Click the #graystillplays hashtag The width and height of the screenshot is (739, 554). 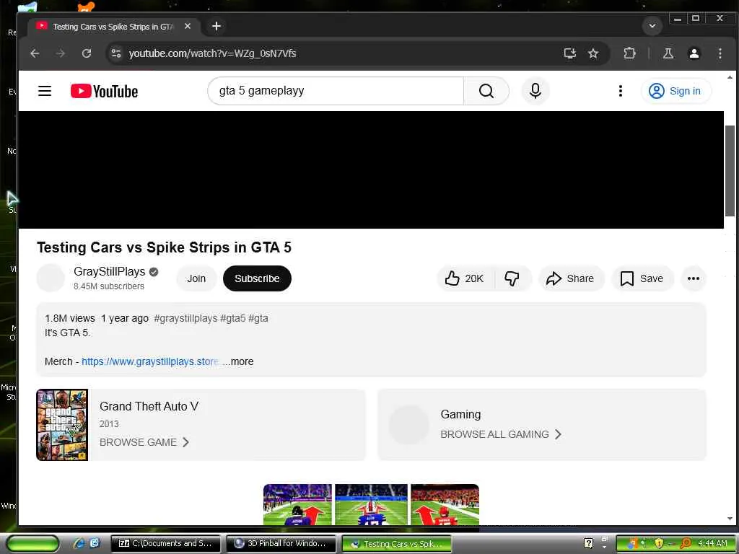click(x=185, y=318)
